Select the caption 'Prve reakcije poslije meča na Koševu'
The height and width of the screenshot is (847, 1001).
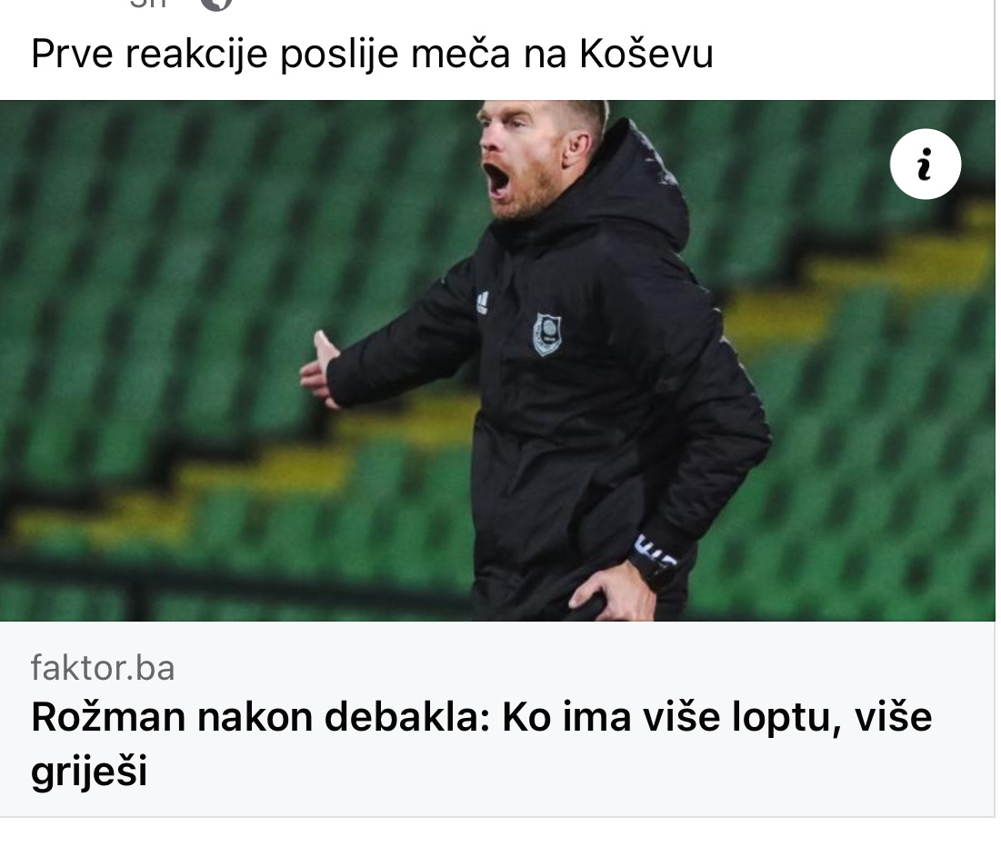[x=372, y=54]
